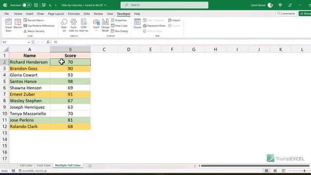
Task: Click Run Dialog
Action: coord(120,31)
